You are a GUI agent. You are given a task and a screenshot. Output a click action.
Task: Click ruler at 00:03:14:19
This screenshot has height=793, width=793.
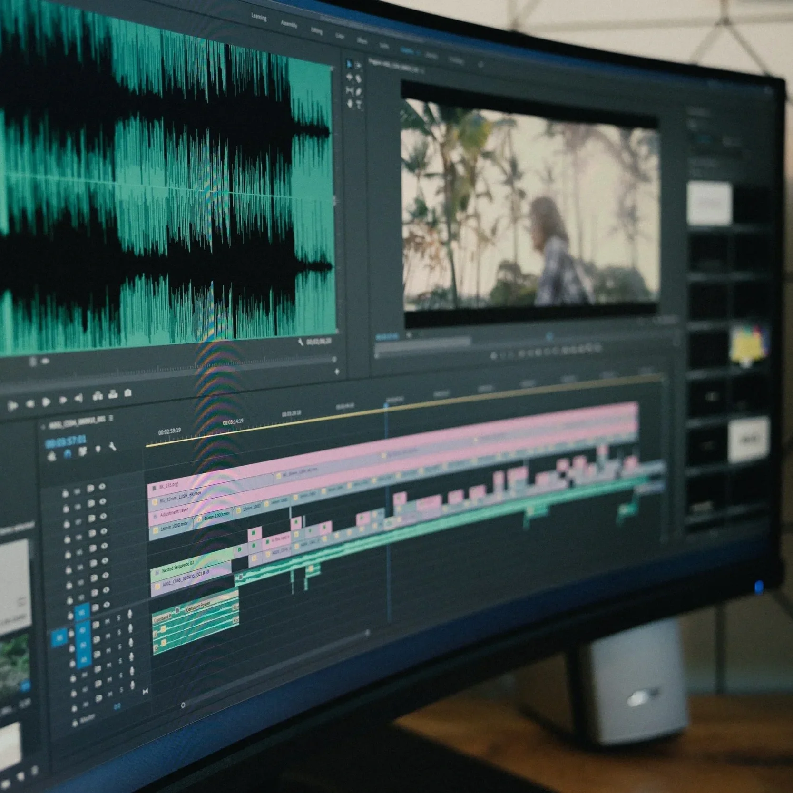(233, 422)
